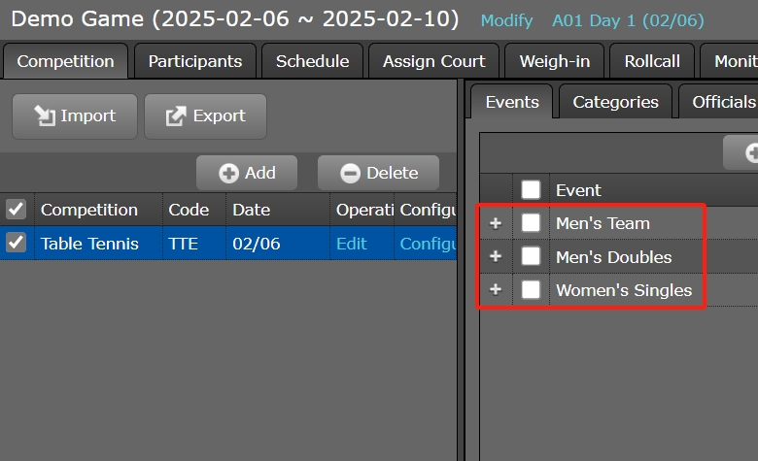Check the Men's Team checkbox
This screenshot has height=461, width=758.
(x=531, y=223)
